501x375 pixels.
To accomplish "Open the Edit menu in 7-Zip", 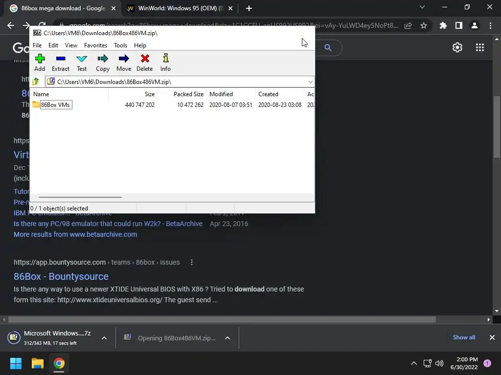I will [x=53, y=45].
